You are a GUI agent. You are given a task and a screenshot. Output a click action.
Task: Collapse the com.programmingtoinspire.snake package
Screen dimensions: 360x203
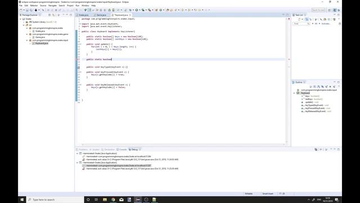(27, 28)
